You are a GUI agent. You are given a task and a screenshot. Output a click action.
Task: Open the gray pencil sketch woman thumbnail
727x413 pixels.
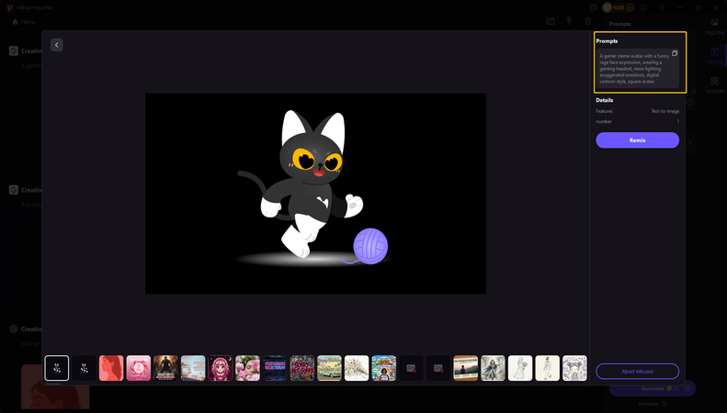click(x=493, y=368)
